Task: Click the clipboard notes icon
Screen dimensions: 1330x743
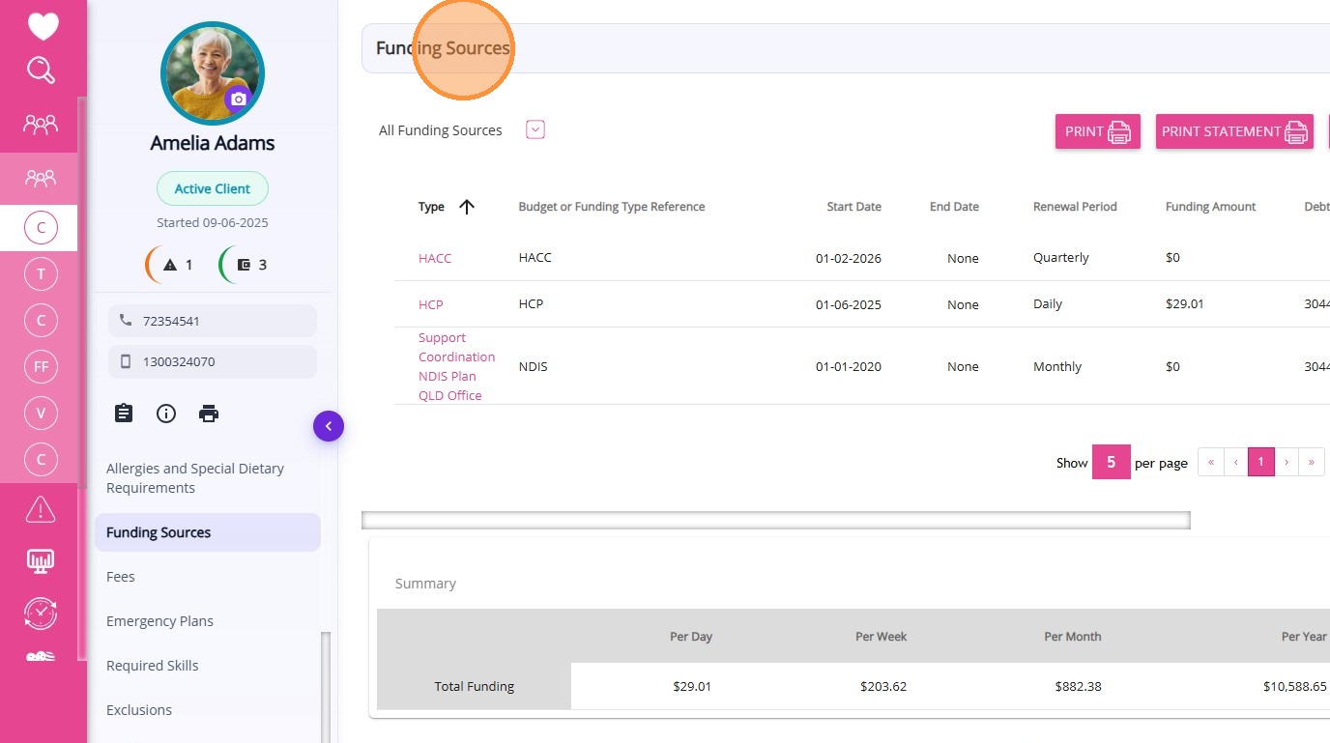Action: (124, 414)
